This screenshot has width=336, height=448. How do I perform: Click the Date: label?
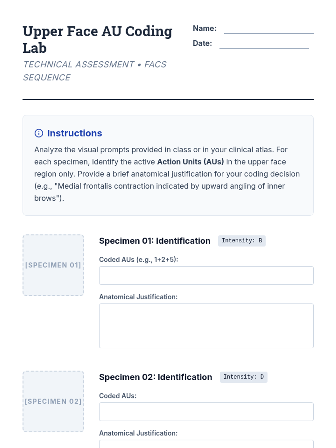202,43
